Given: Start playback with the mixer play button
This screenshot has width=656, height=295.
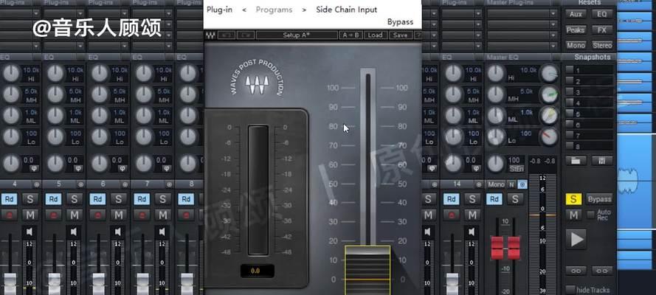Looking at the screenshot, I should tap(576, 240).
